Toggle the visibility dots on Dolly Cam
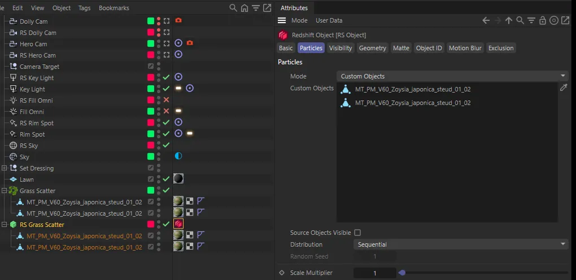 (159, 21)
